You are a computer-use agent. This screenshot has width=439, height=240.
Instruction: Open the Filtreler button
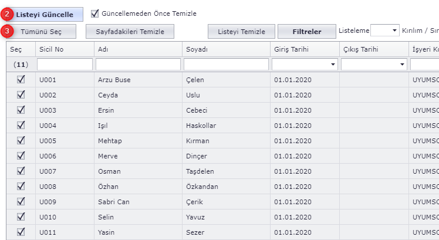pos(306,31)
